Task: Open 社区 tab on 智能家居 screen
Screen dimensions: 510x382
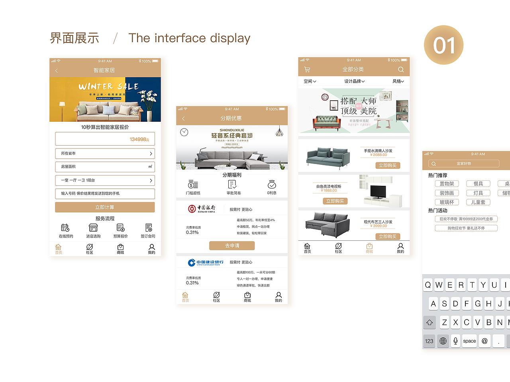Action: pos(90,249)
